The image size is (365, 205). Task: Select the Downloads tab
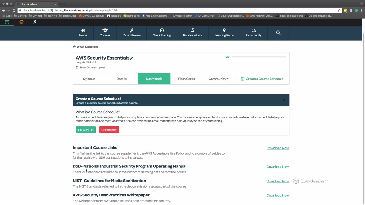coord(154,79)
